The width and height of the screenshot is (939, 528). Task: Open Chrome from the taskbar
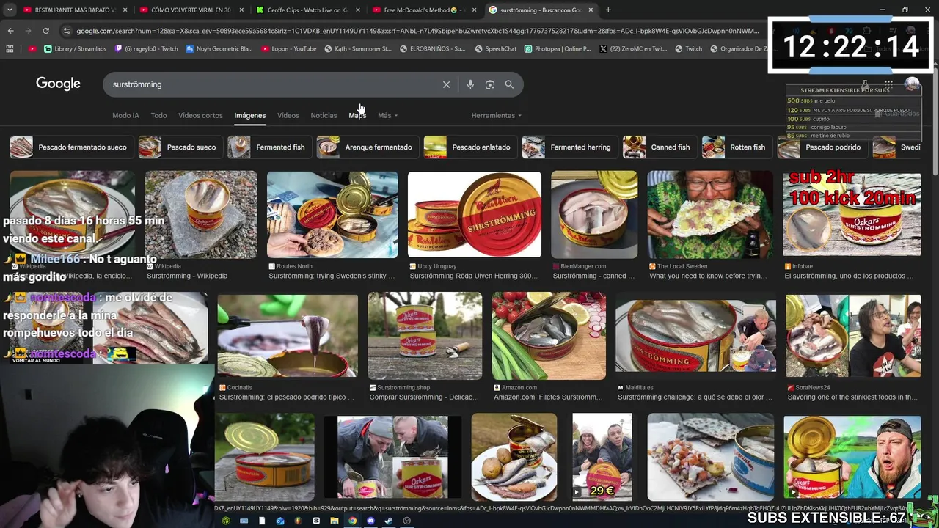[x=352, y=521]
